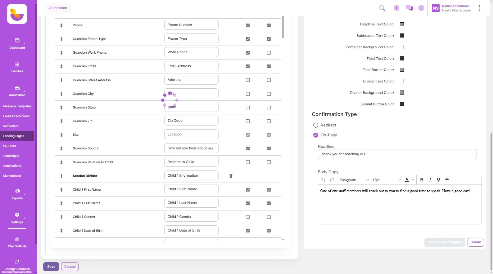This screenshot has width=493, height=274.
Task: Click the reorder handle for Child 1 Gender
Action: pos(61,217)
